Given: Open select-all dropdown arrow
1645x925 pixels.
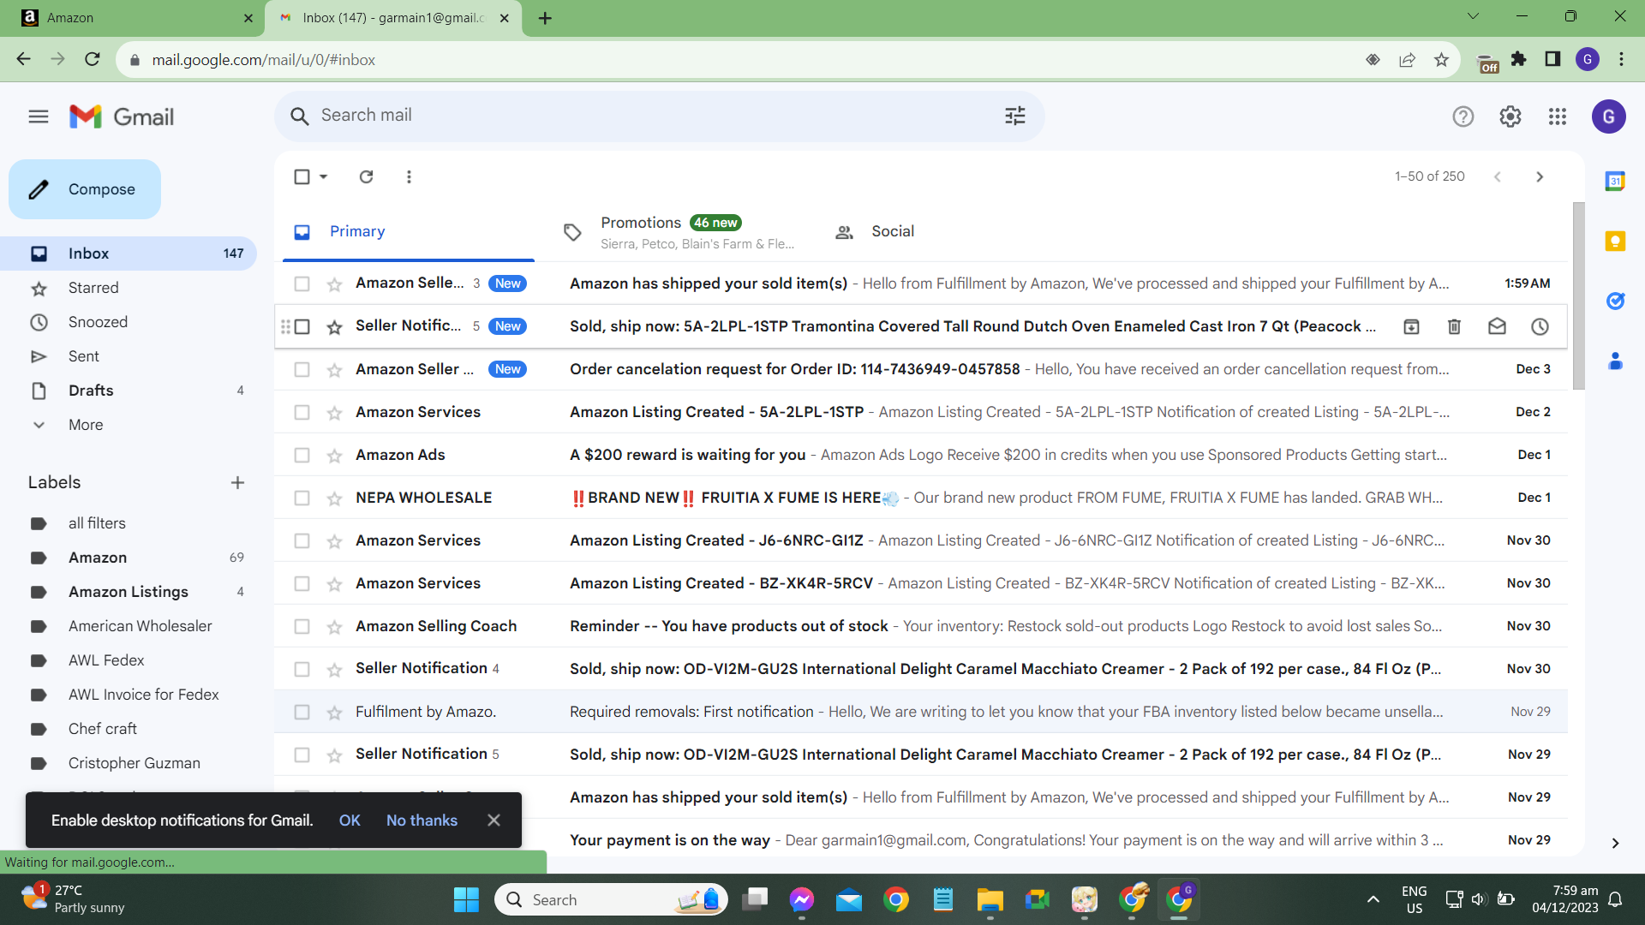Looking at the screenshot, I should [x=324, y=176].
